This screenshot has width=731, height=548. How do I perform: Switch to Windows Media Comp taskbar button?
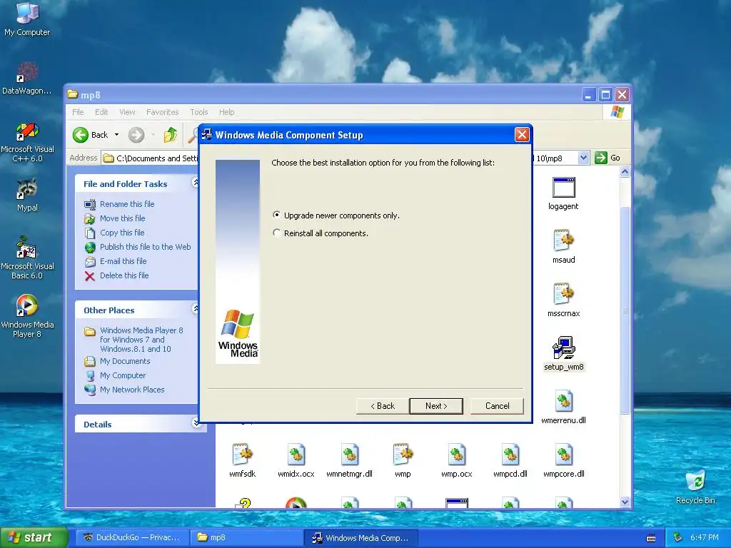(x=361, y=538)
